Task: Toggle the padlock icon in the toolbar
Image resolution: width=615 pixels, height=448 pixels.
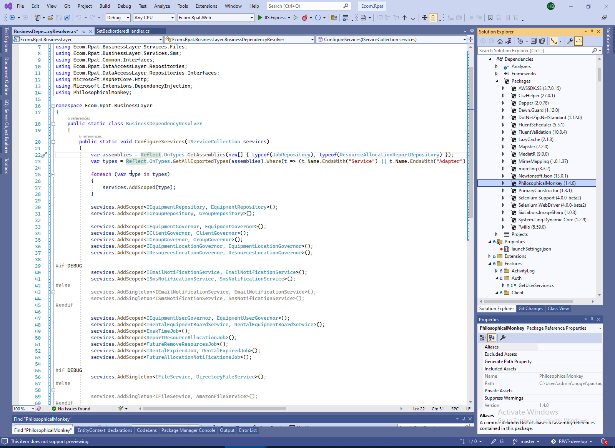Action: [433, 18]
